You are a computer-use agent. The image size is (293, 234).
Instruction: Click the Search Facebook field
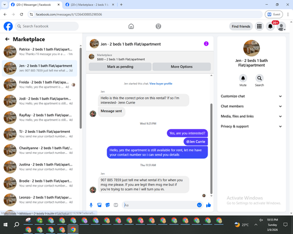coord(47,26)
